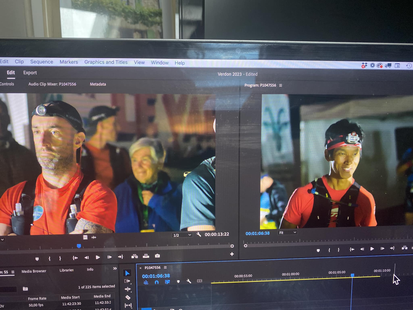Go to Out point in Program monitor
413x310 pixels.
[x=392, y=248]
